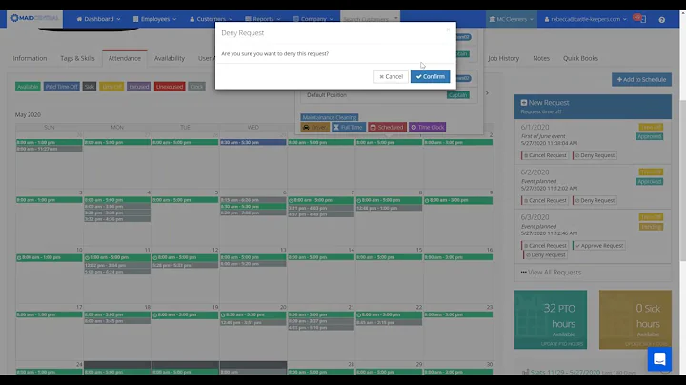Click the Time Clock tag
Viewport: 686px width, 385px height.
pos(428,128)
